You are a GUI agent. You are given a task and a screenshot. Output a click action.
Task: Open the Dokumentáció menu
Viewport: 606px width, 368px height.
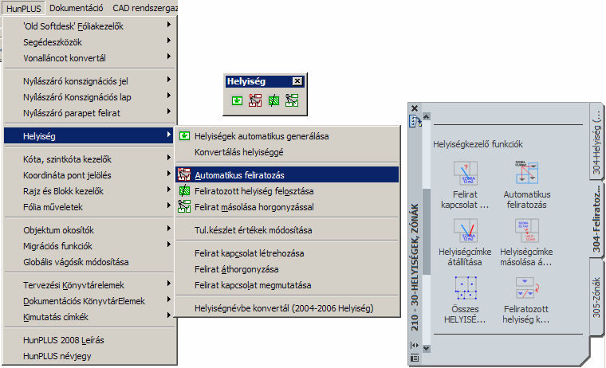pos(76,8)
